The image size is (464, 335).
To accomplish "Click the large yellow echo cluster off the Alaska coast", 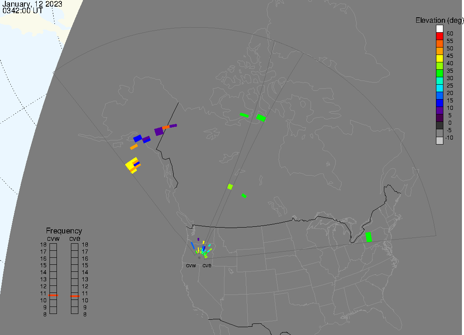I will [132, 165].
